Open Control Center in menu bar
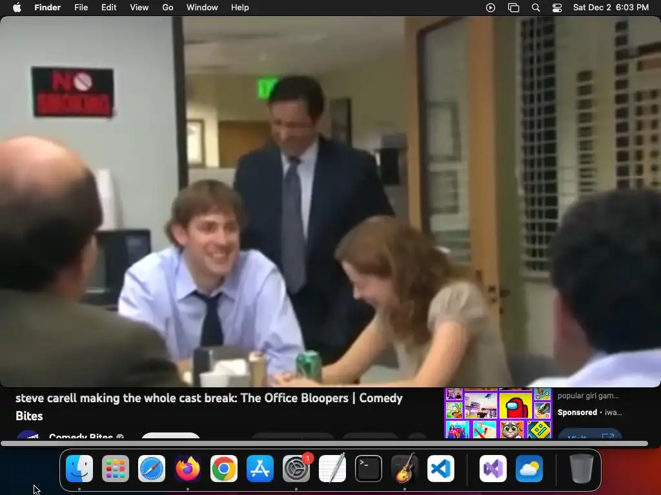This screenshot has height=495, width=661. click(557, 8)
